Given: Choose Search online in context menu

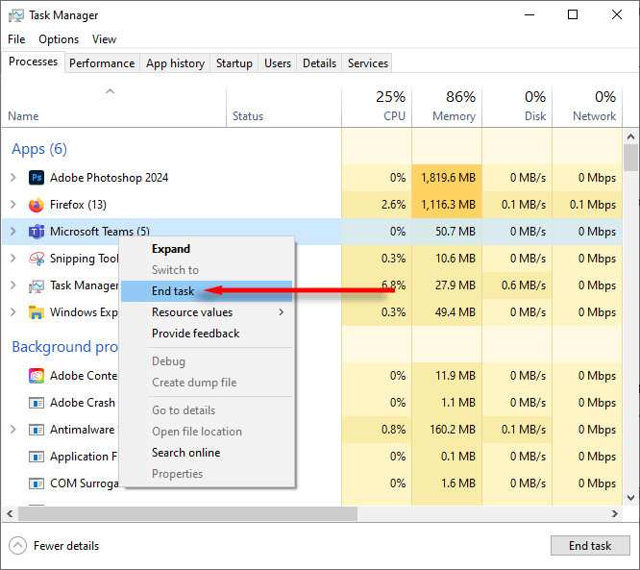Looking at the screenshot, I should click(207, 453).
